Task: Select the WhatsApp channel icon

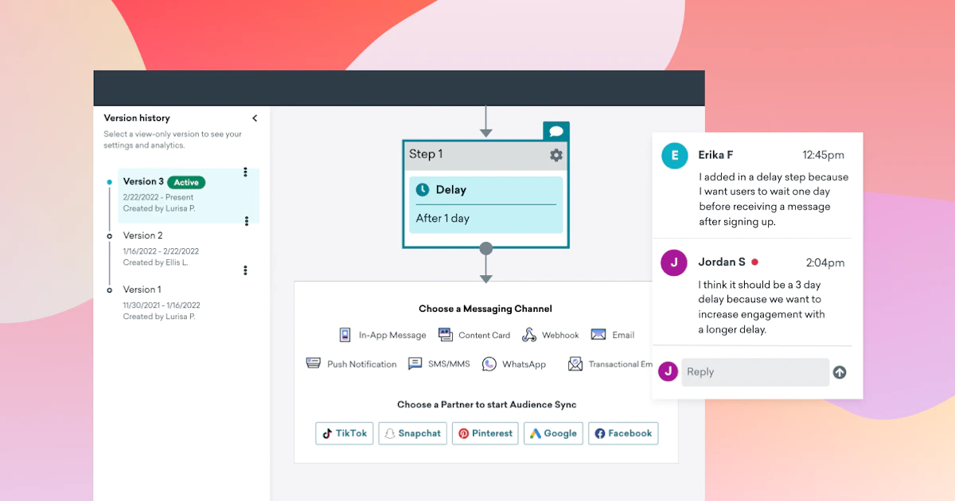Action: coord(489,363)
